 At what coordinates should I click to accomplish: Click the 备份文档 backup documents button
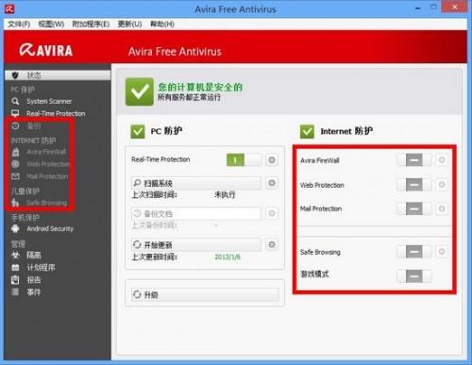[196, 213]
